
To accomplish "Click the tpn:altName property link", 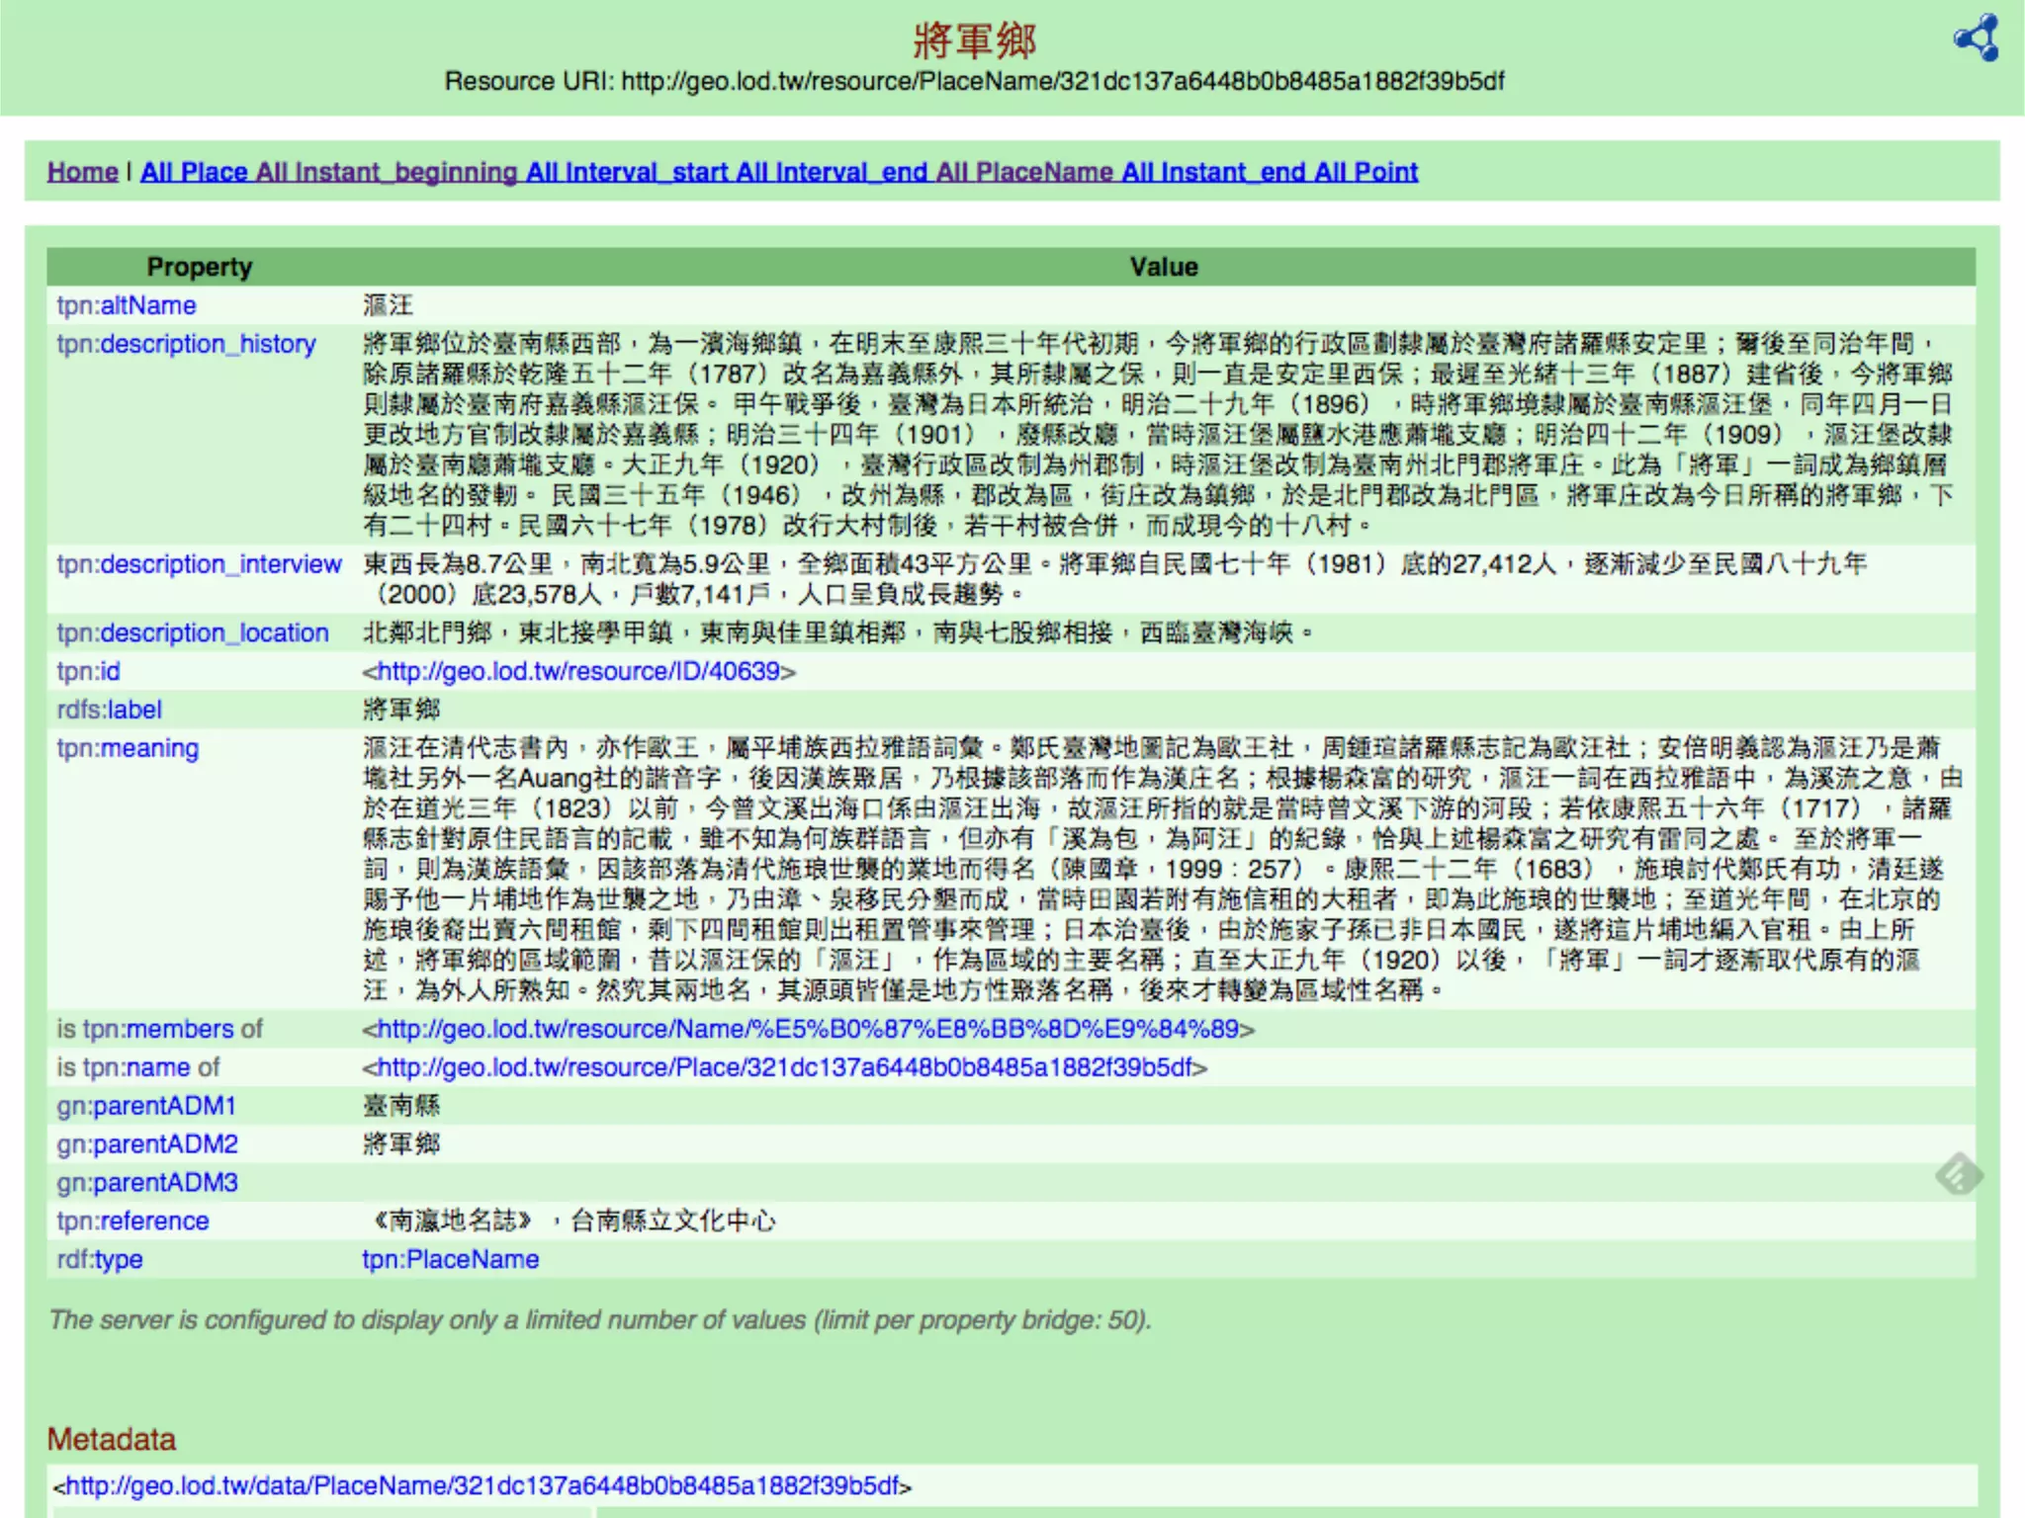I will tap(127, 305).
